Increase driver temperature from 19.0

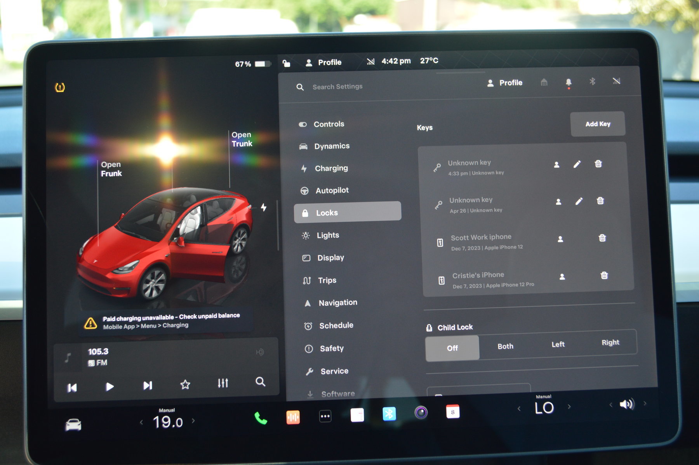(x=193, y=420)
